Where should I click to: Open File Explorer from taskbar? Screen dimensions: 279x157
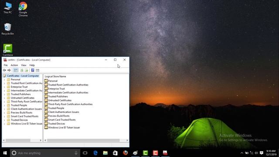105,153
